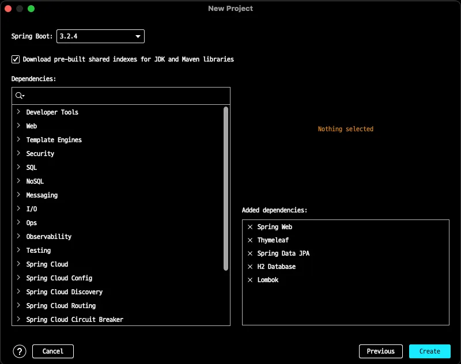Expand the Spring Cloud Routing category
The image size is (461, 364).
(18, 305)
